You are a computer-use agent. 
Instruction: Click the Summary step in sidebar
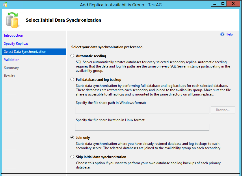[11, 68]
